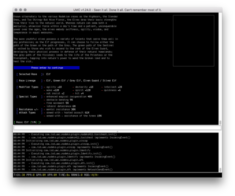Click the 'intellect +28' modifier
The image size is (235, 196).
pyautogui.click(x=113, y=87)
